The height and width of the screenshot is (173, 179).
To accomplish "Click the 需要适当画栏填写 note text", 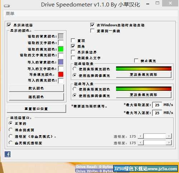I will pyautogui.click(x=89, y=106).
